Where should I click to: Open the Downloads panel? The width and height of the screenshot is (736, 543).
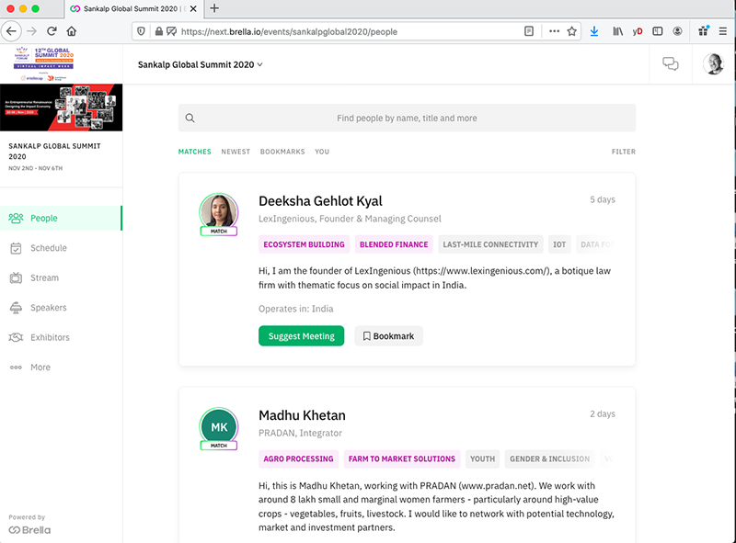pos(594,31)
